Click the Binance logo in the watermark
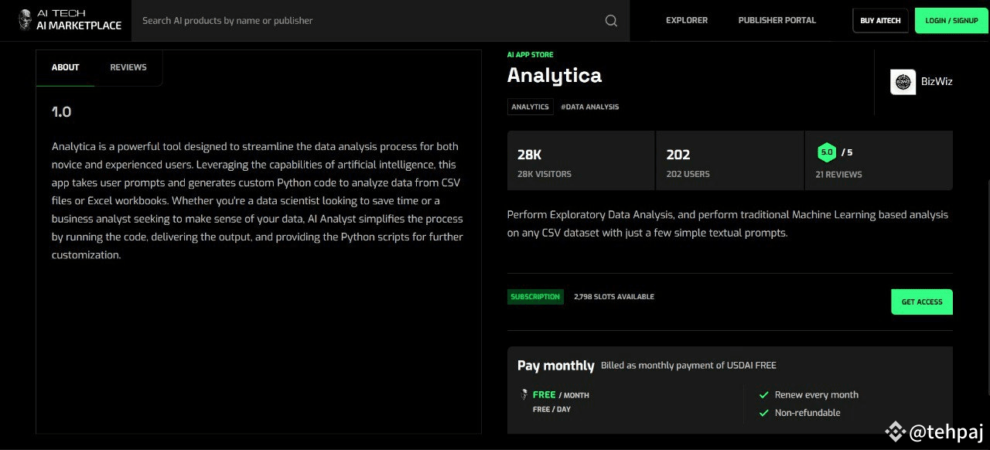Image resolution: width=990 pixels, height=450 pixels. point(895,431)
